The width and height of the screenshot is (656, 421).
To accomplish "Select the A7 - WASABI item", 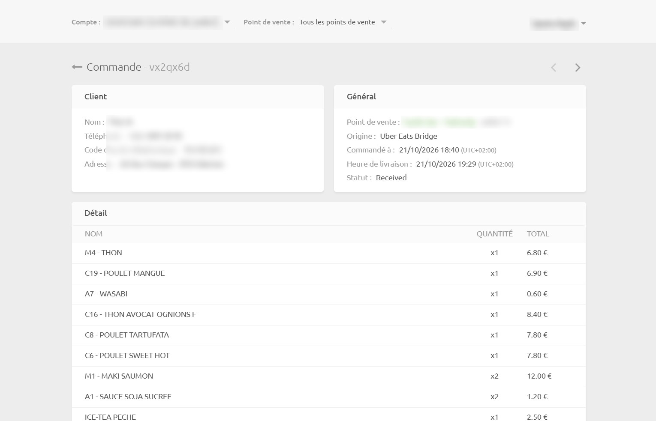I will click(x=106, y=294).
